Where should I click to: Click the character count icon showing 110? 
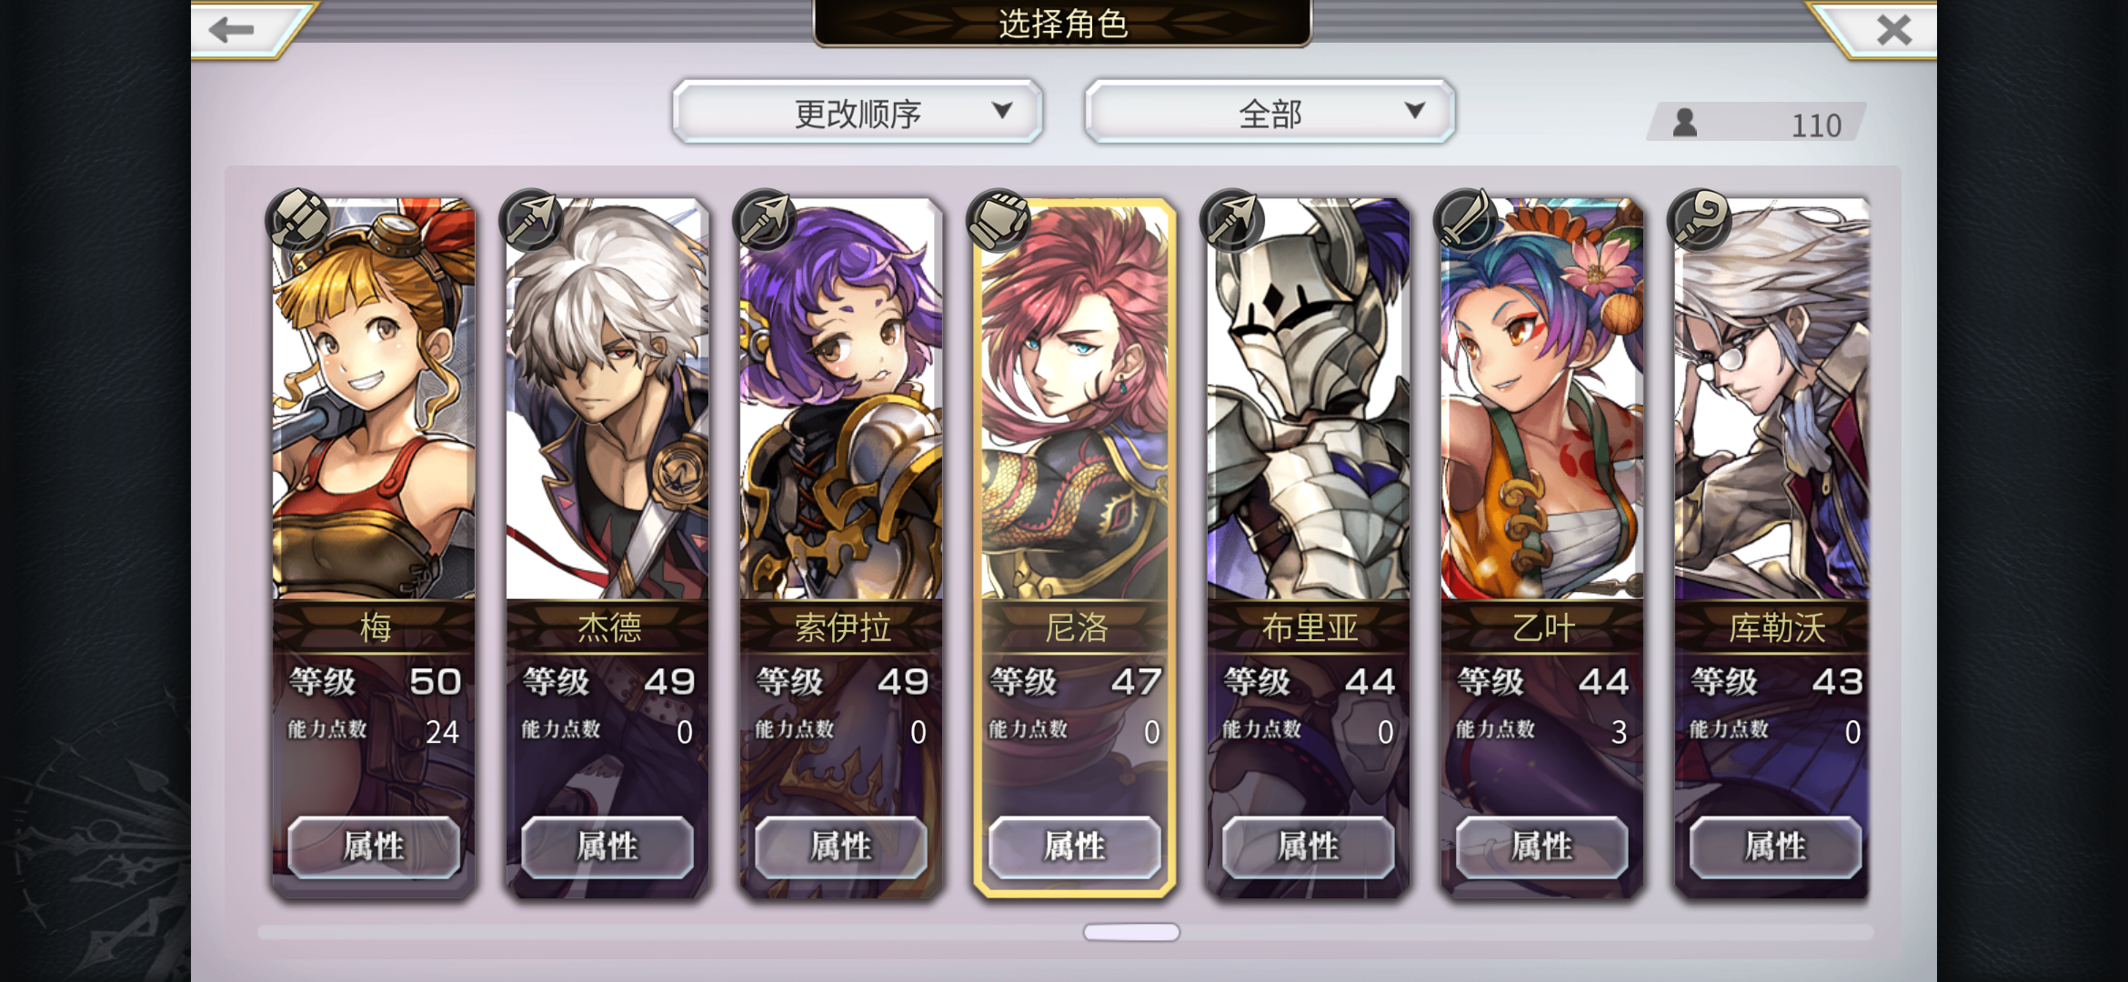pyautogui.click(x=1685, y=123)
